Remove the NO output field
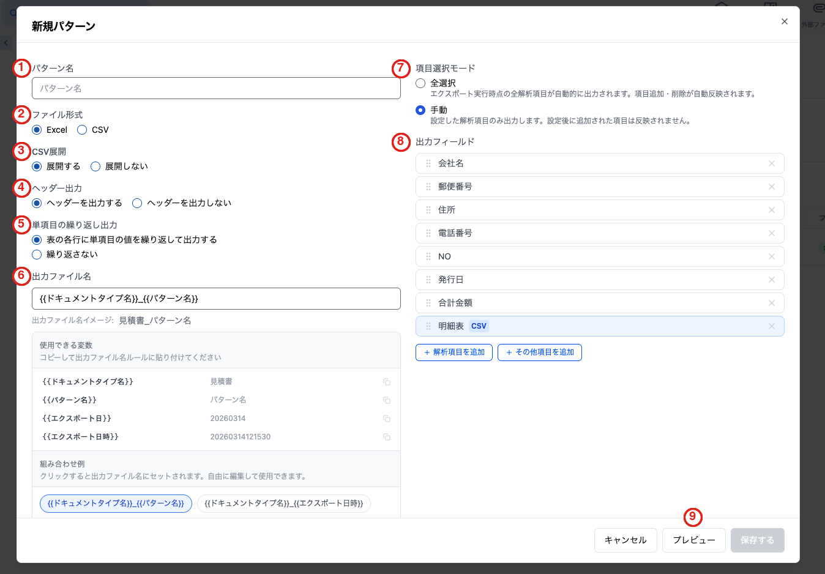 click(772, 256)
